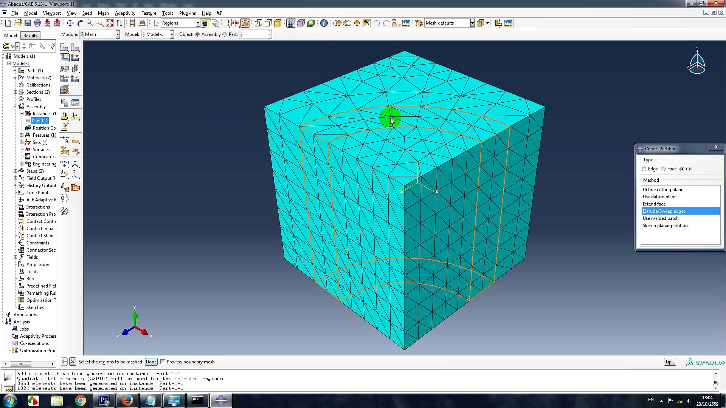Enable Preview boundary mesh checkbox
This screenshot has width=726, height=408.
point(163,362)
